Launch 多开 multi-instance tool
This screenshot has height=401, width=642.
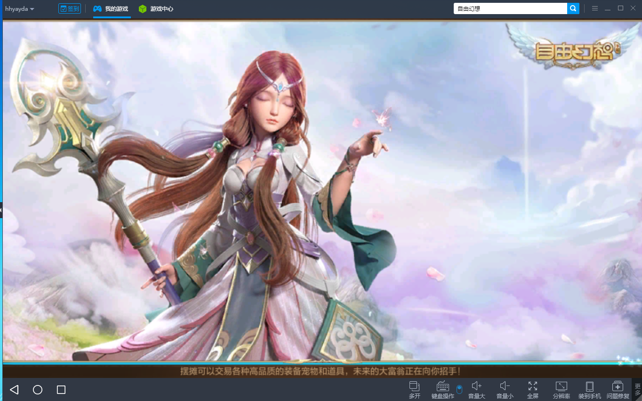415,390
